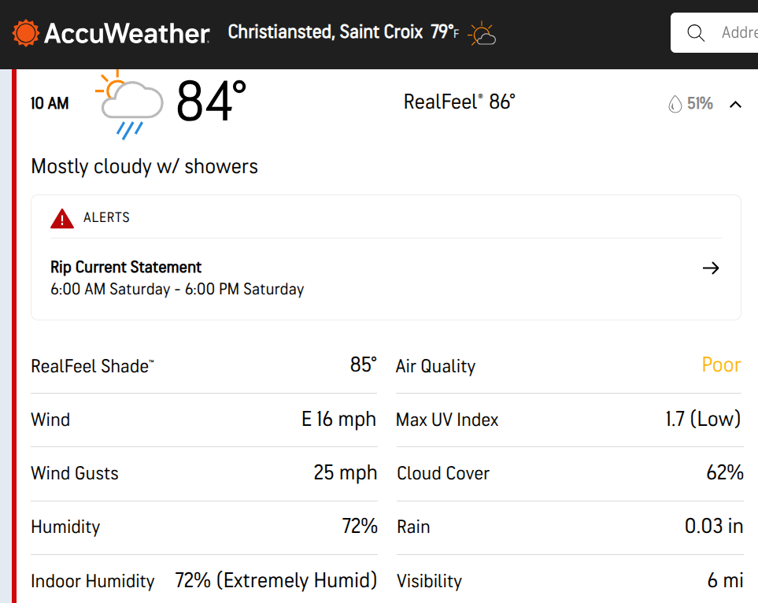Click the AccuWeather sun logo icon
This screenshot has height=603, width=758.
(x=25, y=33)
